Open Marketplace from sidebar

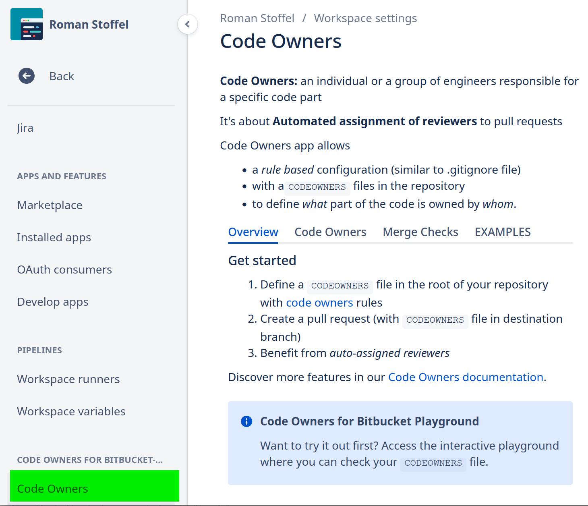50,205
